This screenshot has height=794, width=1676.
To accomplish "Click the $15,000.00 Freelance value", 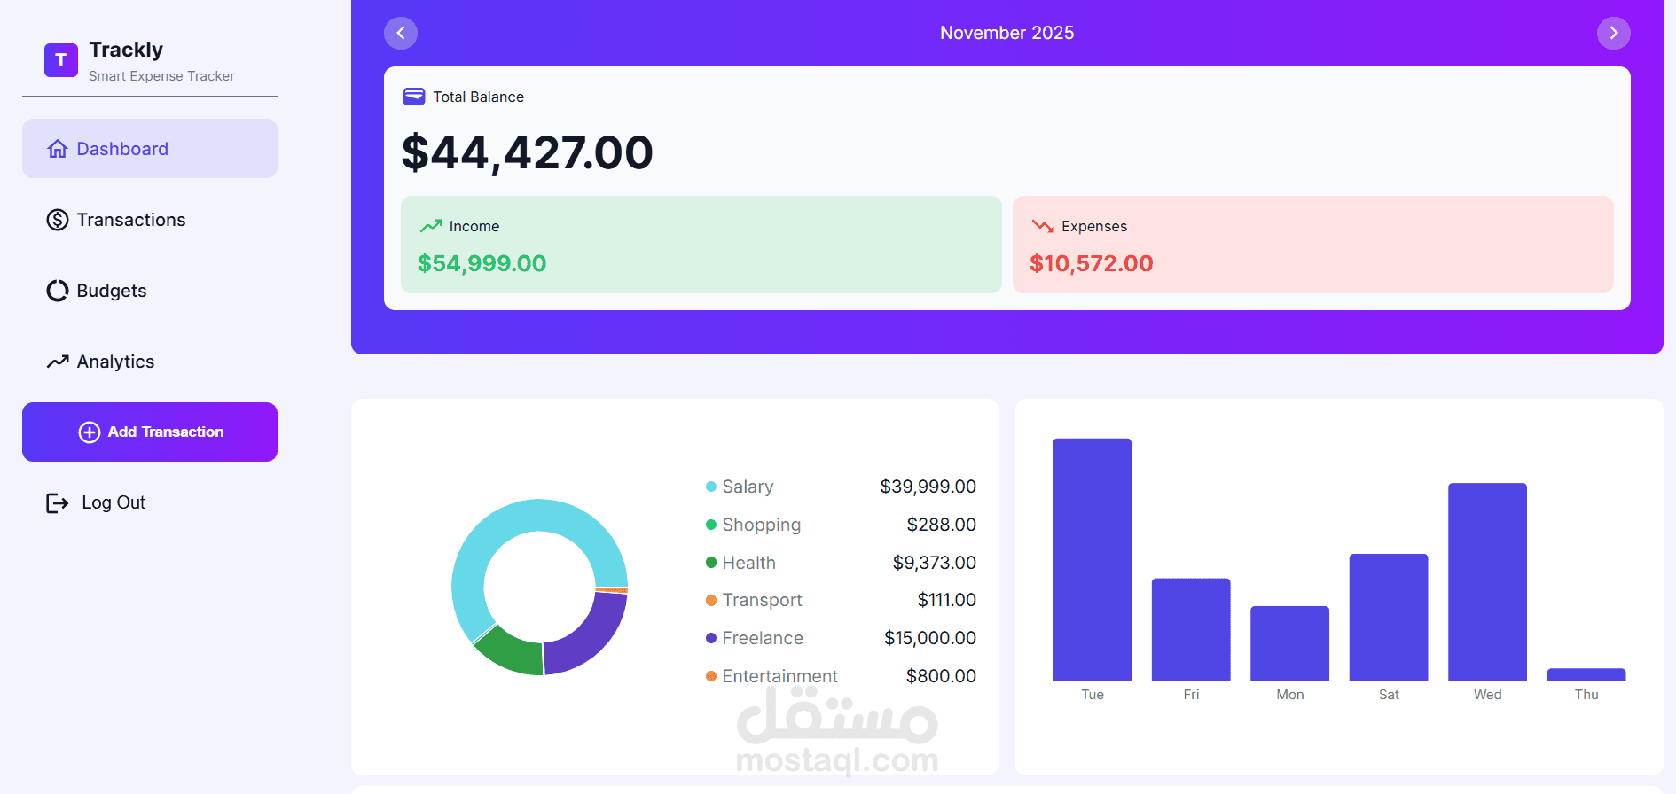I will [930, 638].
